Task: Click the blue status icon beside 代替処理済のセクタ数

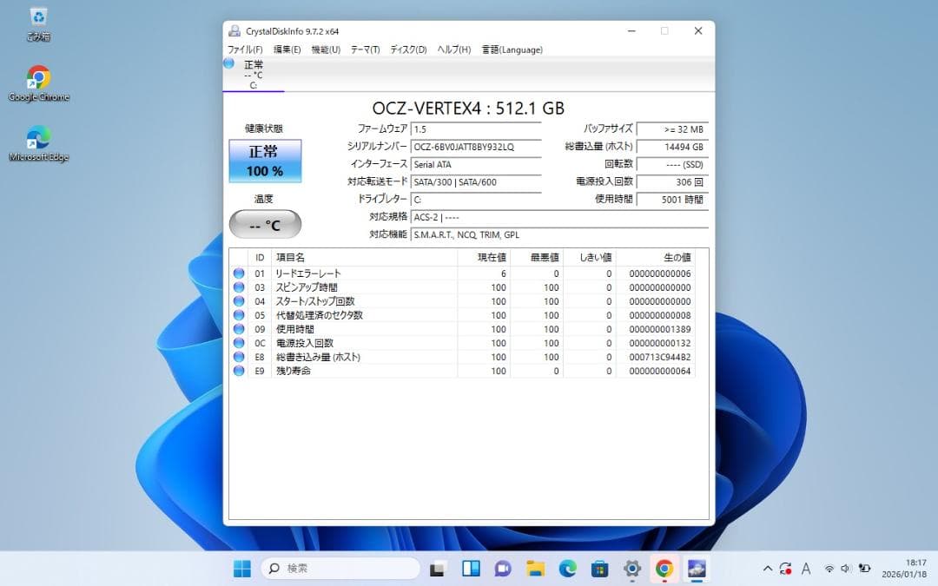Action: (x=239, y=315)
